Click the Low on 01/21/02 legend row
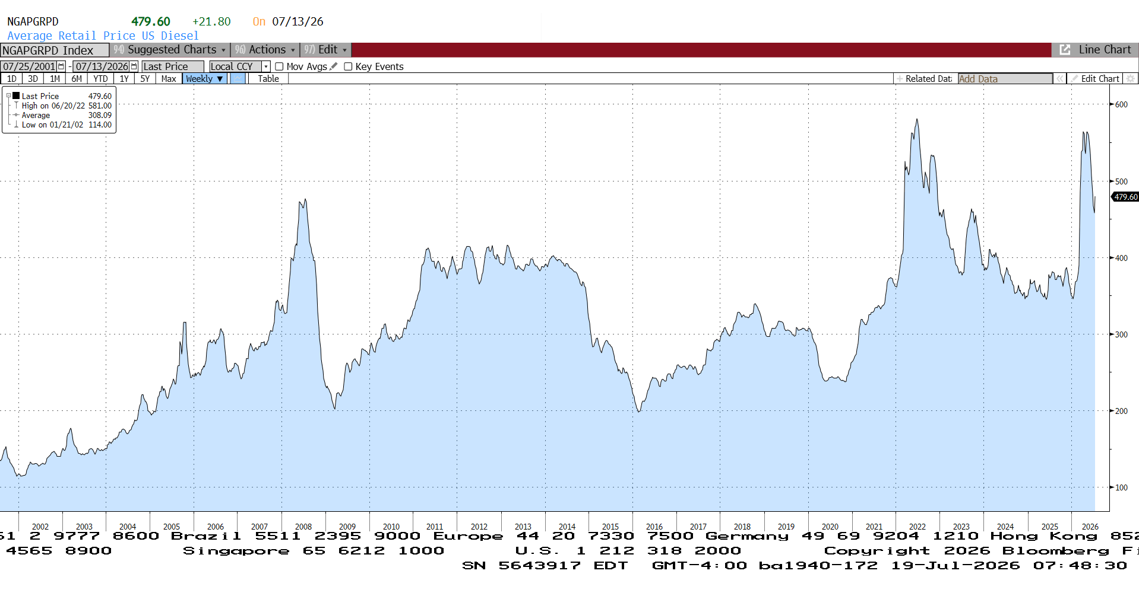This screenshot has width=1139, height=596. [63, 125]
